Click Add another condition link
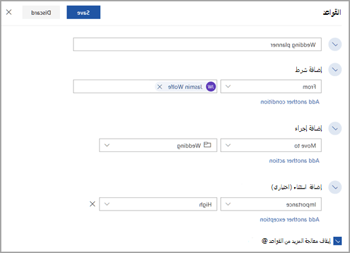The image size is (350, 253). coord(290,102)
